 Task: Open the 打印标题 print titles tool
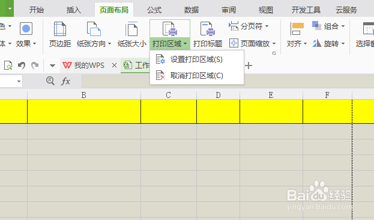coord(208,35)
